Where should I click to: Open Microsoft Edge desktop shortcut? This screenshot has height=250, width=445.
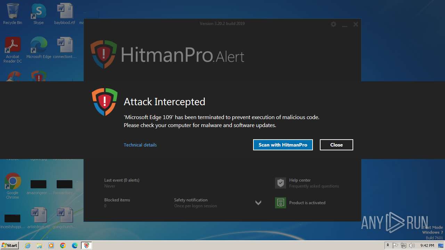pos(39,48)
